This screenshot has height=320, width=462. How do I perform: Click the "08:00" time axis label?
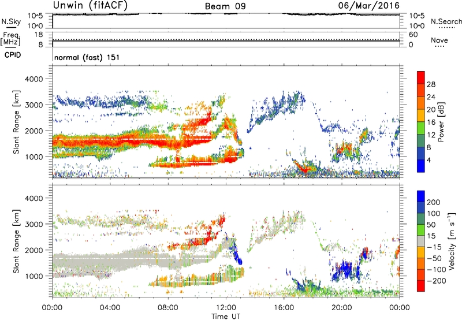168,308
